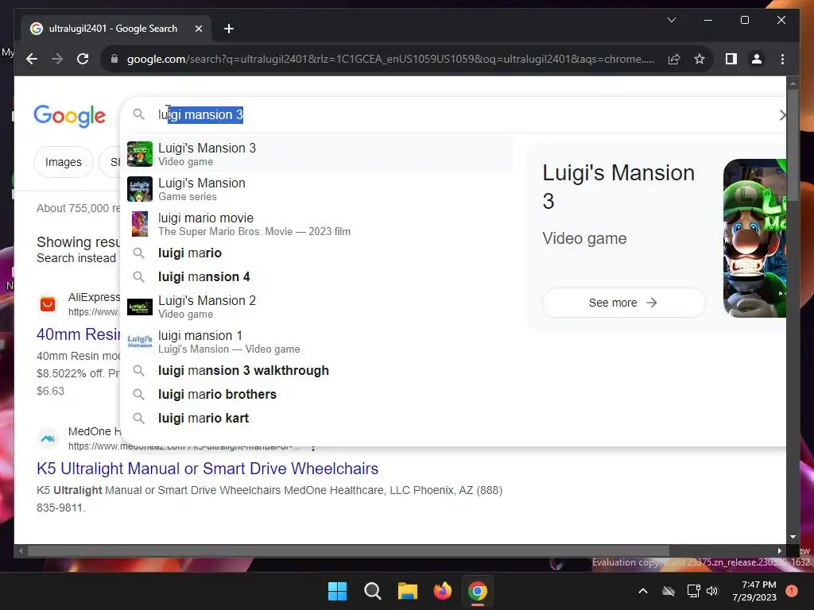Click Luigi's Mansion 2 thumbnail

[140, 307]
